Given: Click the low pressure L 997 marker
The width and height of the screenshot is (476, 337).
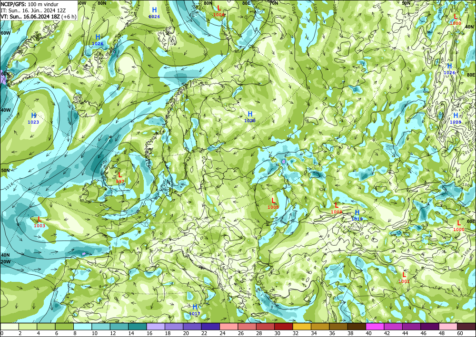Looking at the screenshot, I should click(x=120, y=178).
